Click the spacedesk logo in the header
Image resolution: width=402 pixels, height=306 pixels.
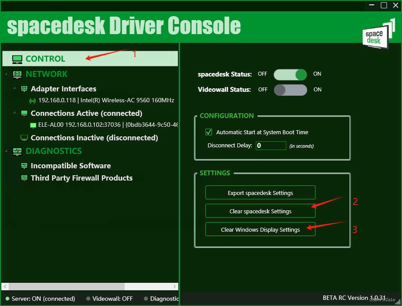(x=378, y=34)
